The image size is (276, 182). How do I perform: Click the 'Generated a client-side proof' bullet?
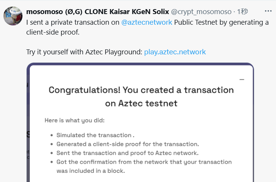[128, 144]
